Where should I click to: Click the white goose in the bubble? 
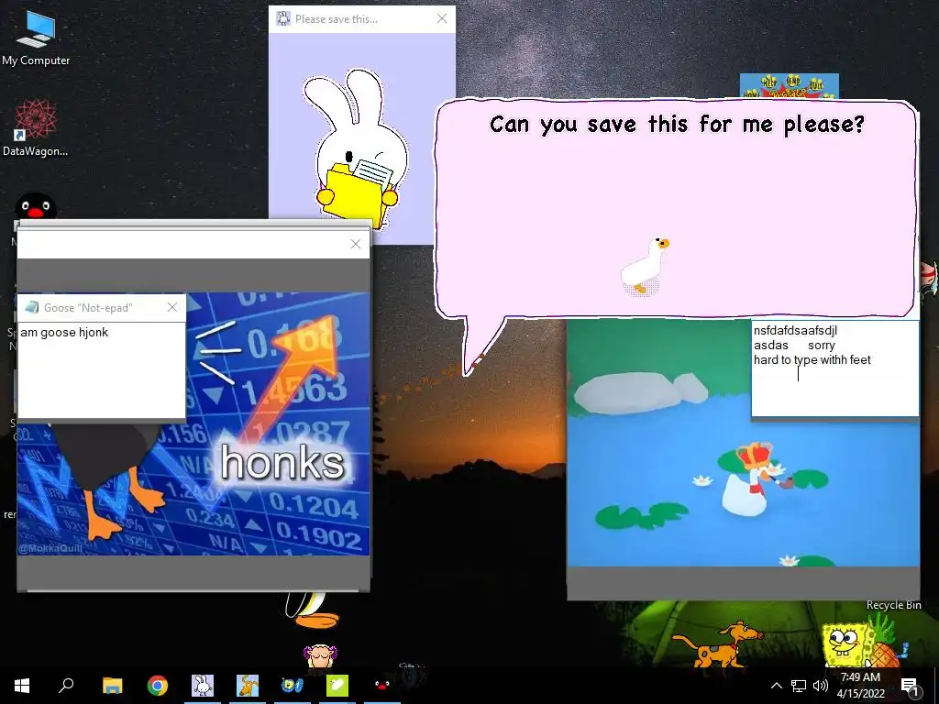coord(646,267)
